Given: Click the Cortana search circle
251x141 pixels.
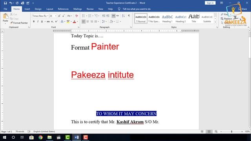Looking at the screenshot, I should (13, 137).
